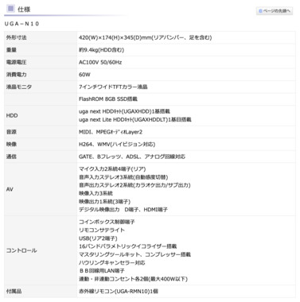The image size is (300, 302).
Task: Click the 消費電力 row label
Action: point(17,75)
